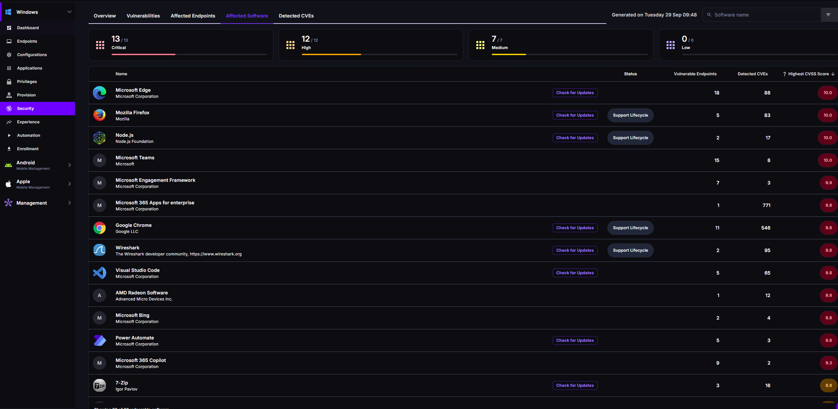Click the 10.0 score badge for Microsoft Teams

pos(828,160)
